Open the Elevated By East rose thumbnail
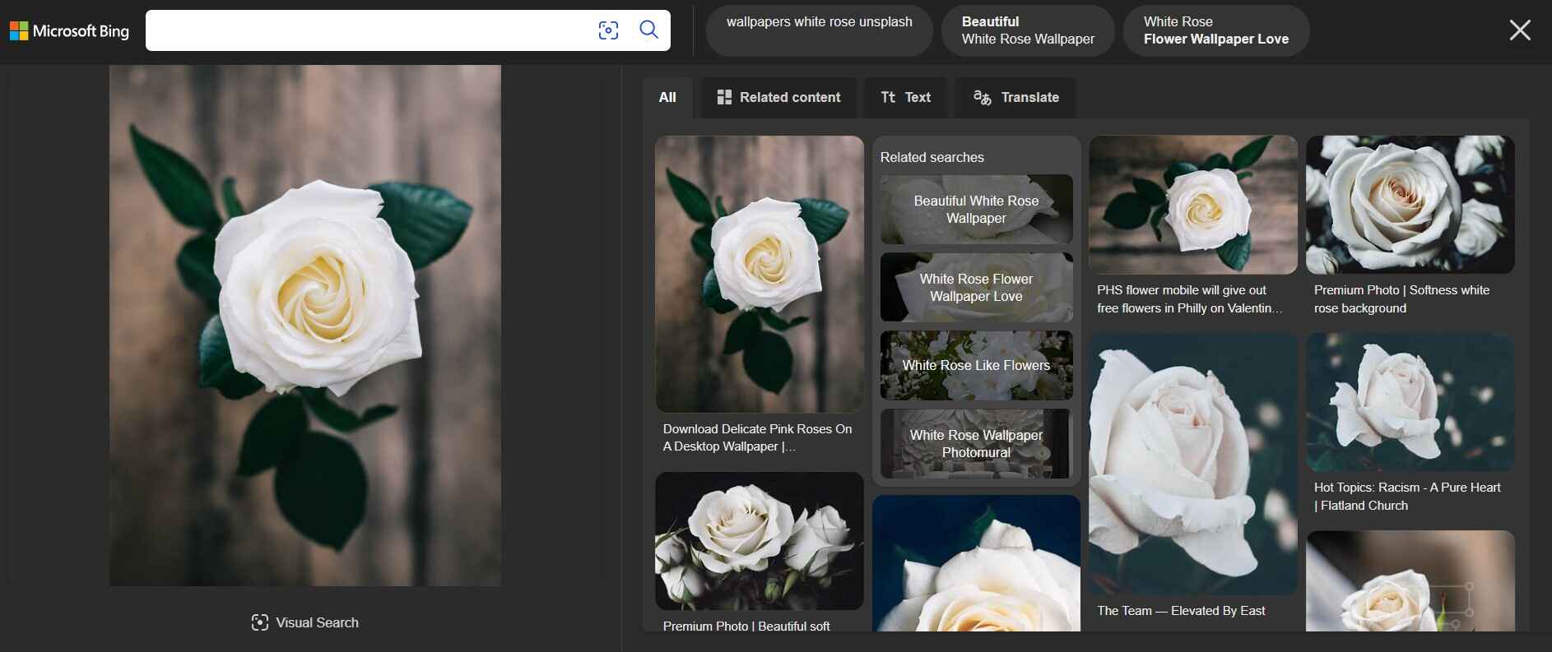This screenshot has height=652, width=1552. pos(1192,464)
